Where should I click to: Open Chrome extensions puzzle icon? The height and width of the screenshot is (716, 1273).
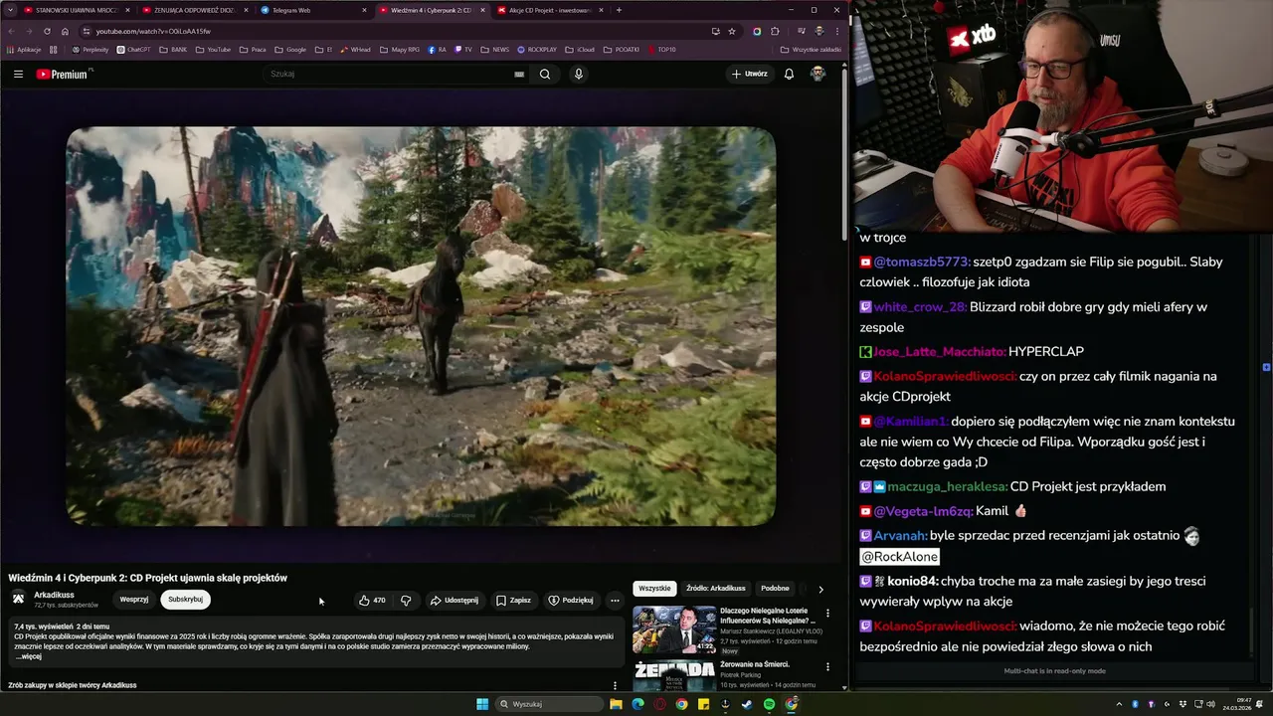click(775, 31)
